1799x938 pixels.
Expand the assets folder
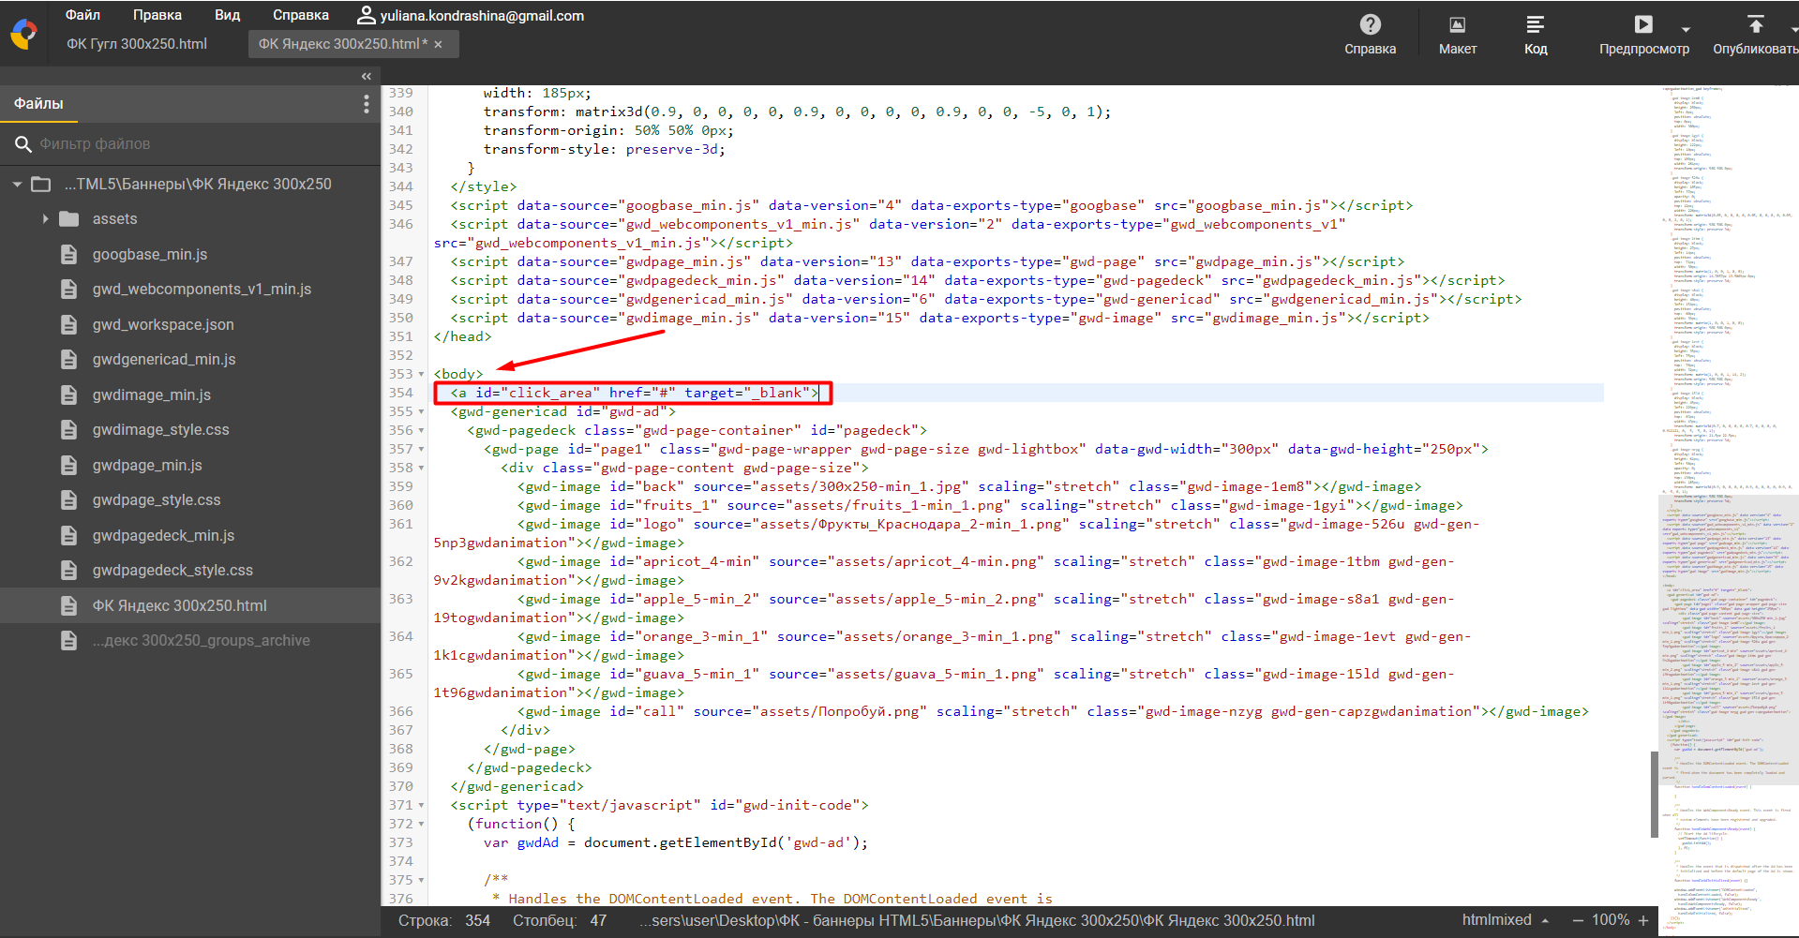tap(45, 219)
